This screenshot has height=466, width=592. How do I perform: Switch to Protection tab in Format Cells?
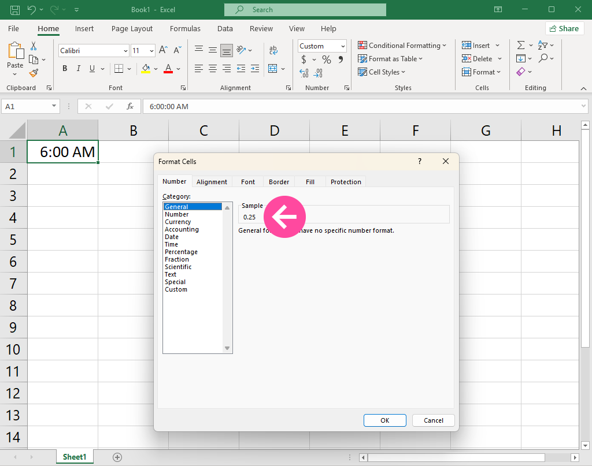coord(346,182)
